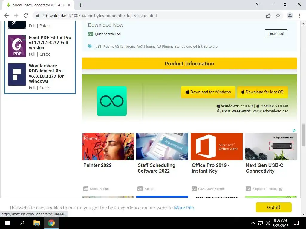Accept cookies with Got it! button
The width and height of the screenshot is (306, 229).
(274, 208)
